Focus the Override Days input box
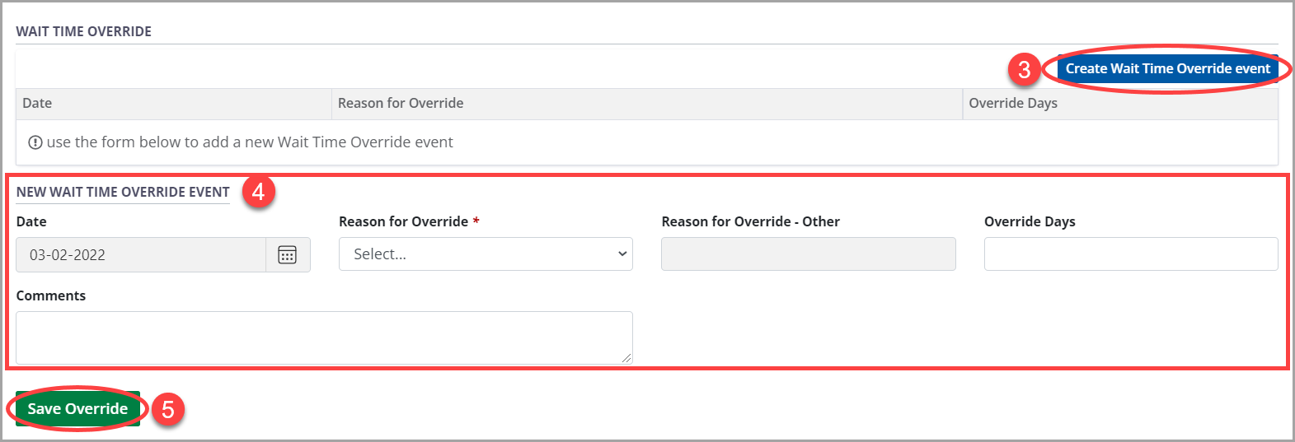The height and width of the screenshot is (442, 1295). point(1130,254)
